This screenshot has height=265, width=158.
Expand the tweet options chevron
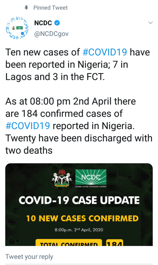click(x=150, y=23)
